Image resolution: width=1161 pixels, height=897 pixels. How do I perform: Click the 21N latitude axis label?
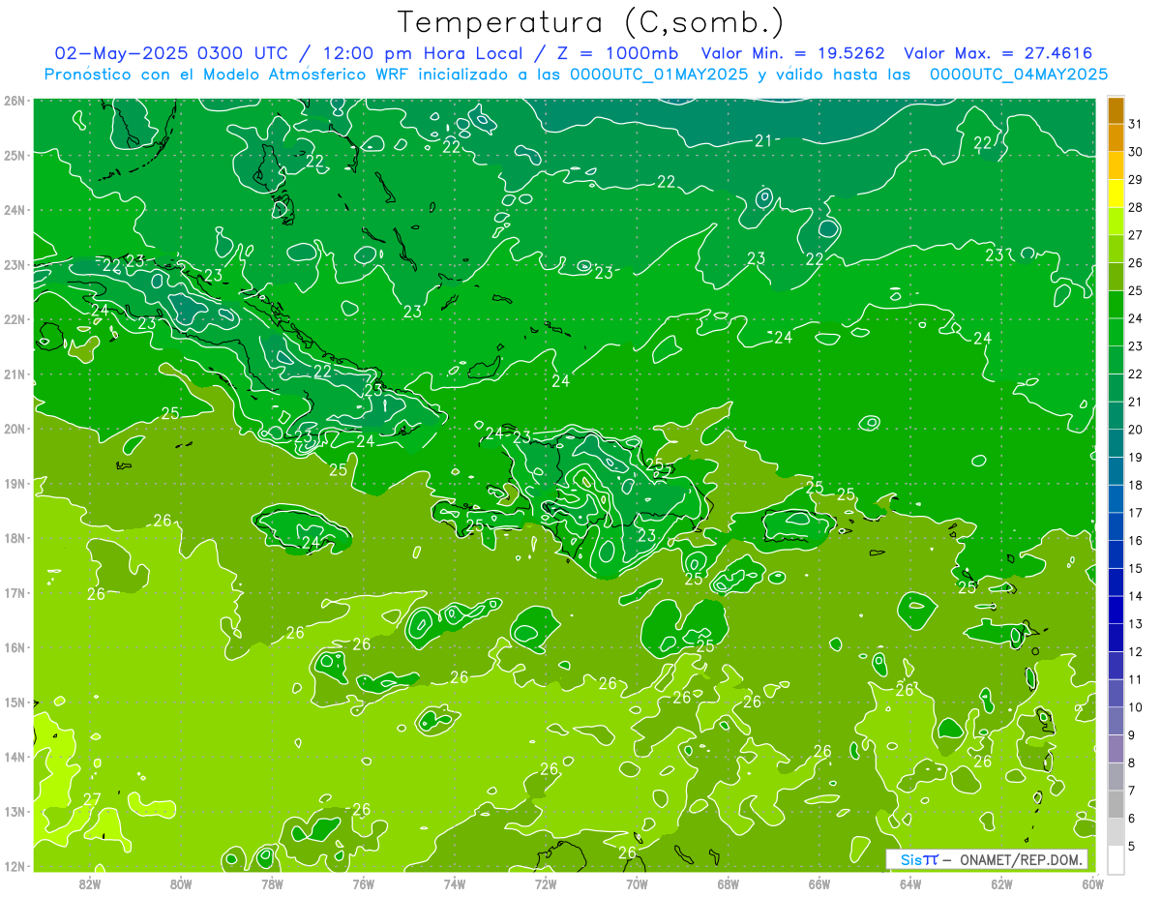[14, 374]
